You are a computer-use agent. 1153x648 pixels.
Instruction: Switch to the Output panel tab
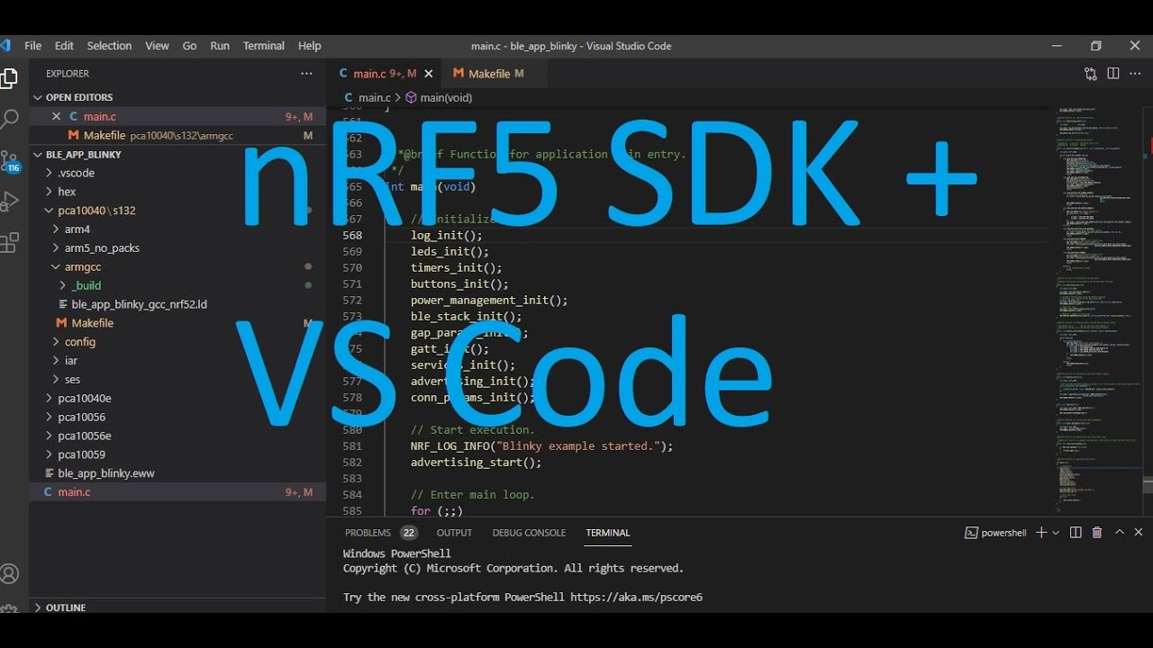click(454, 533)
